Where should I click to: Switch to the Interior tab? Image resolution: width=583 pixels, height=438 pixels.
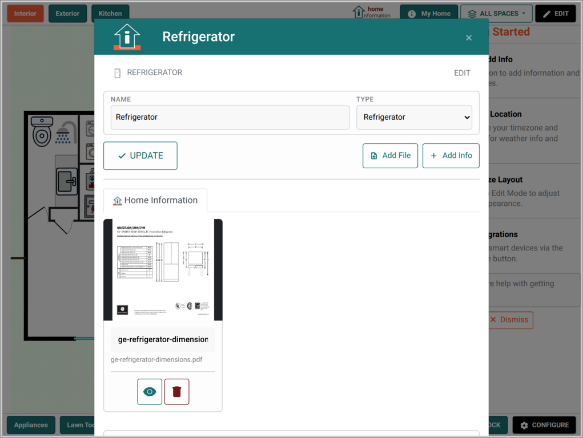tap(25, 14)
